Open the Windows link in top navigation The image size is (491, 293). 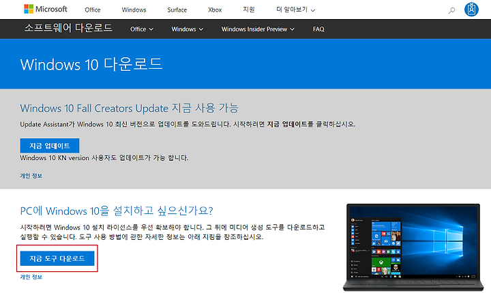(x=134, y=10)
